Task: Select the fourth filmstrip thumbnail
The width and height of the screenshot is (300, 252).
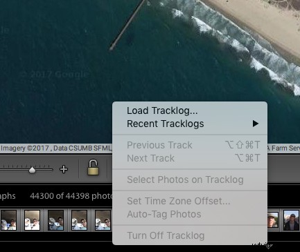Action: [79, 220]
